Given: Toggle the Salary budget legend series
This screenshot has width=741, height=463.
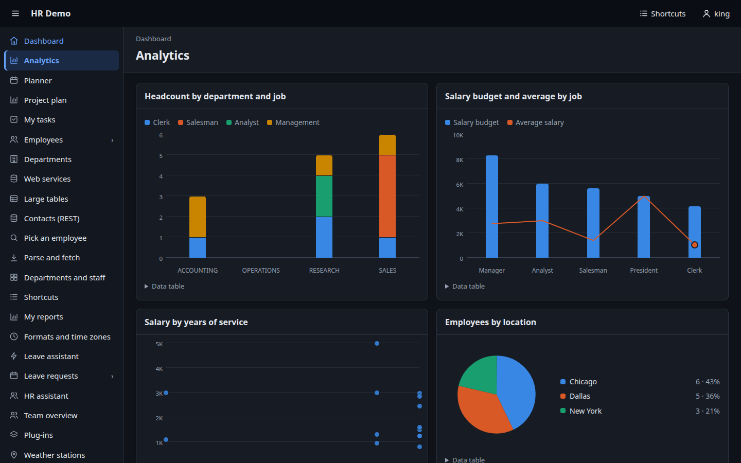Looking at the screenshot, I should click(472, 122).
